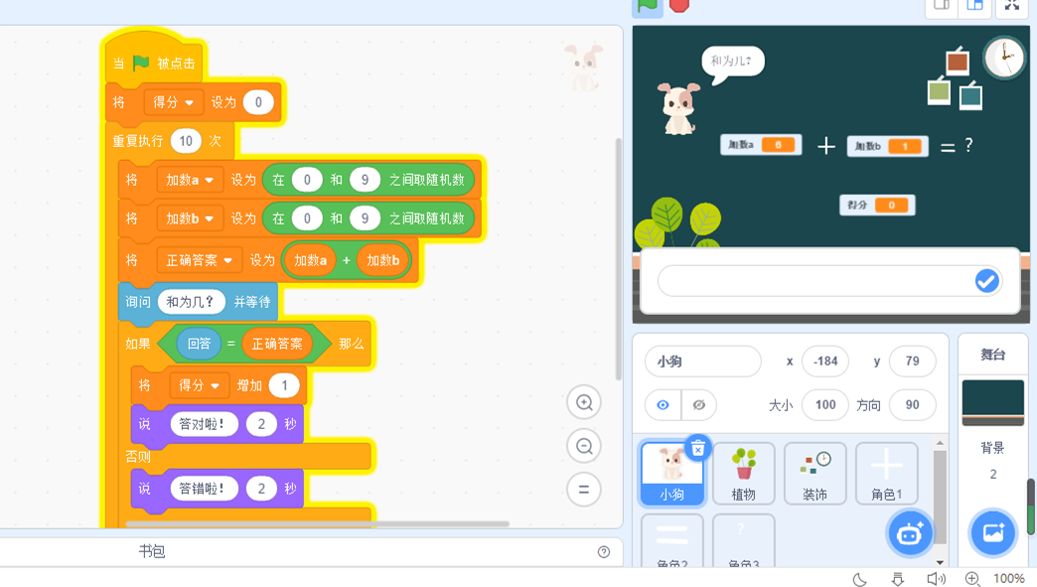Reset the code workspace zoom
Image resolution: width=1037 pixels, height=587 pixels.
click(584, 490)
